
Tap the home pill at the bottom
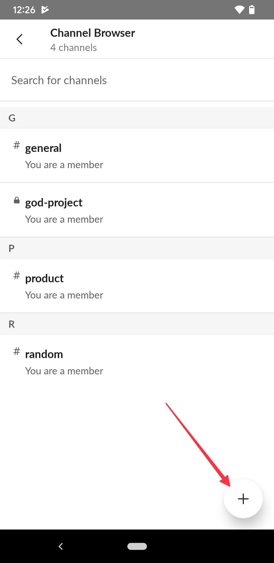tap(137, 547)
